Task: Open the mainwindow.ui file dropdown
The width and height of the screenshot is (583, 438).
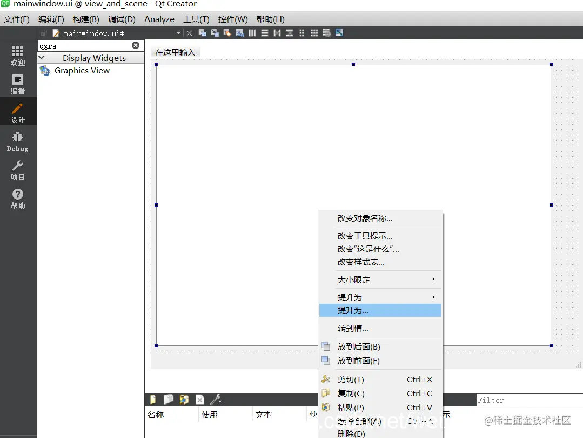Action: tap(178, 33)
